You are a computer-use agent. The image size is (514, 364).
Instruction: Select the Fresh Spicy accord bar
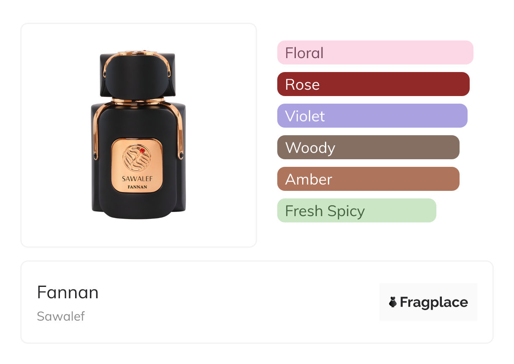coord(356,211)
